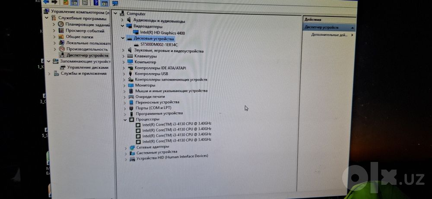
Task: Expand Контроллеры запоминающих устройств category
Action: point(124,79)
